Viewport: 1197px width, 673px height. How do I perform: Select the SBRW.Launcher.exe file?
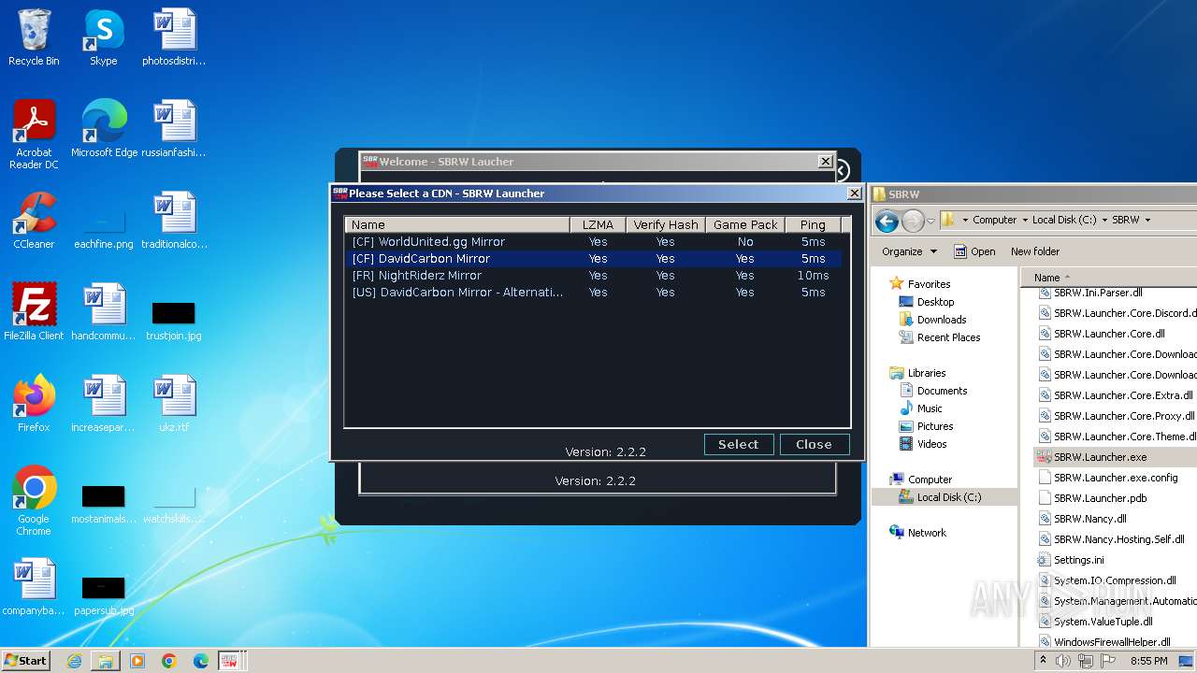coord(1100,457)
